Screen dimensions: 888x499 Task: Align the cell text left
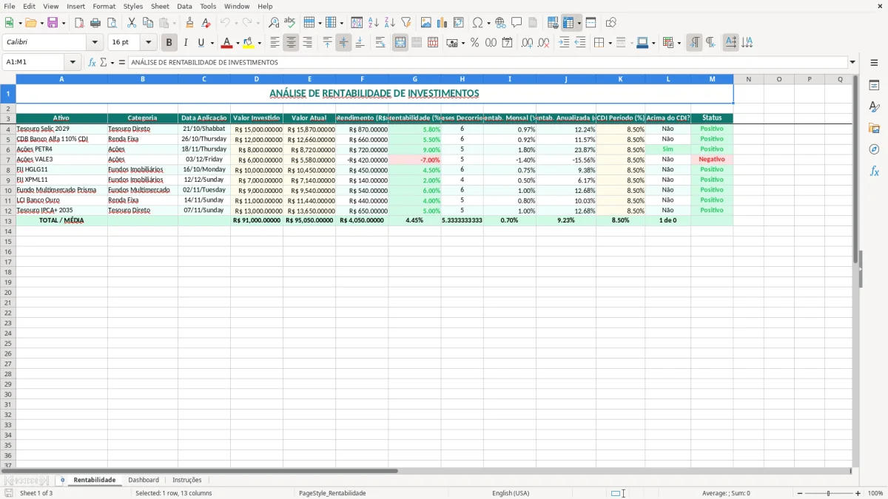click(275, 43)
